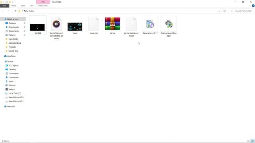Open Desktop under This PC
255x143 pixels.
tap(12, 70)
